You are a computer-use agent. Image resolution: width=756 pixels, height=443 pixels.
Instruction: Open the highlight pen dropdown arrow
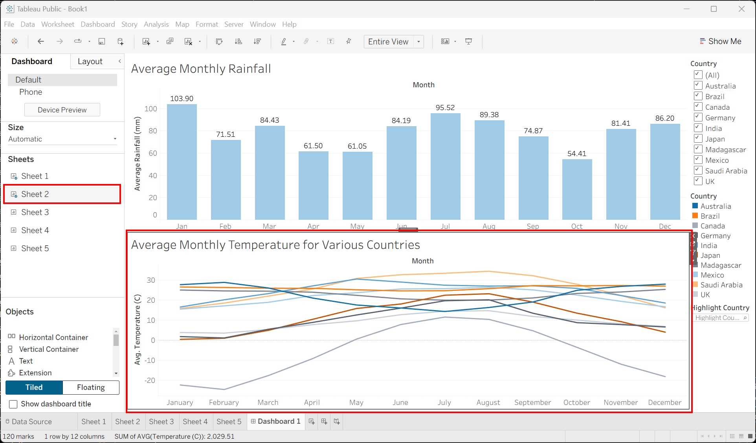click(294, 41)
